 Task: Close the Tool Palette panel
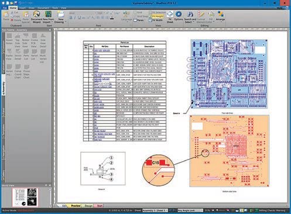(x=50, y=30)
